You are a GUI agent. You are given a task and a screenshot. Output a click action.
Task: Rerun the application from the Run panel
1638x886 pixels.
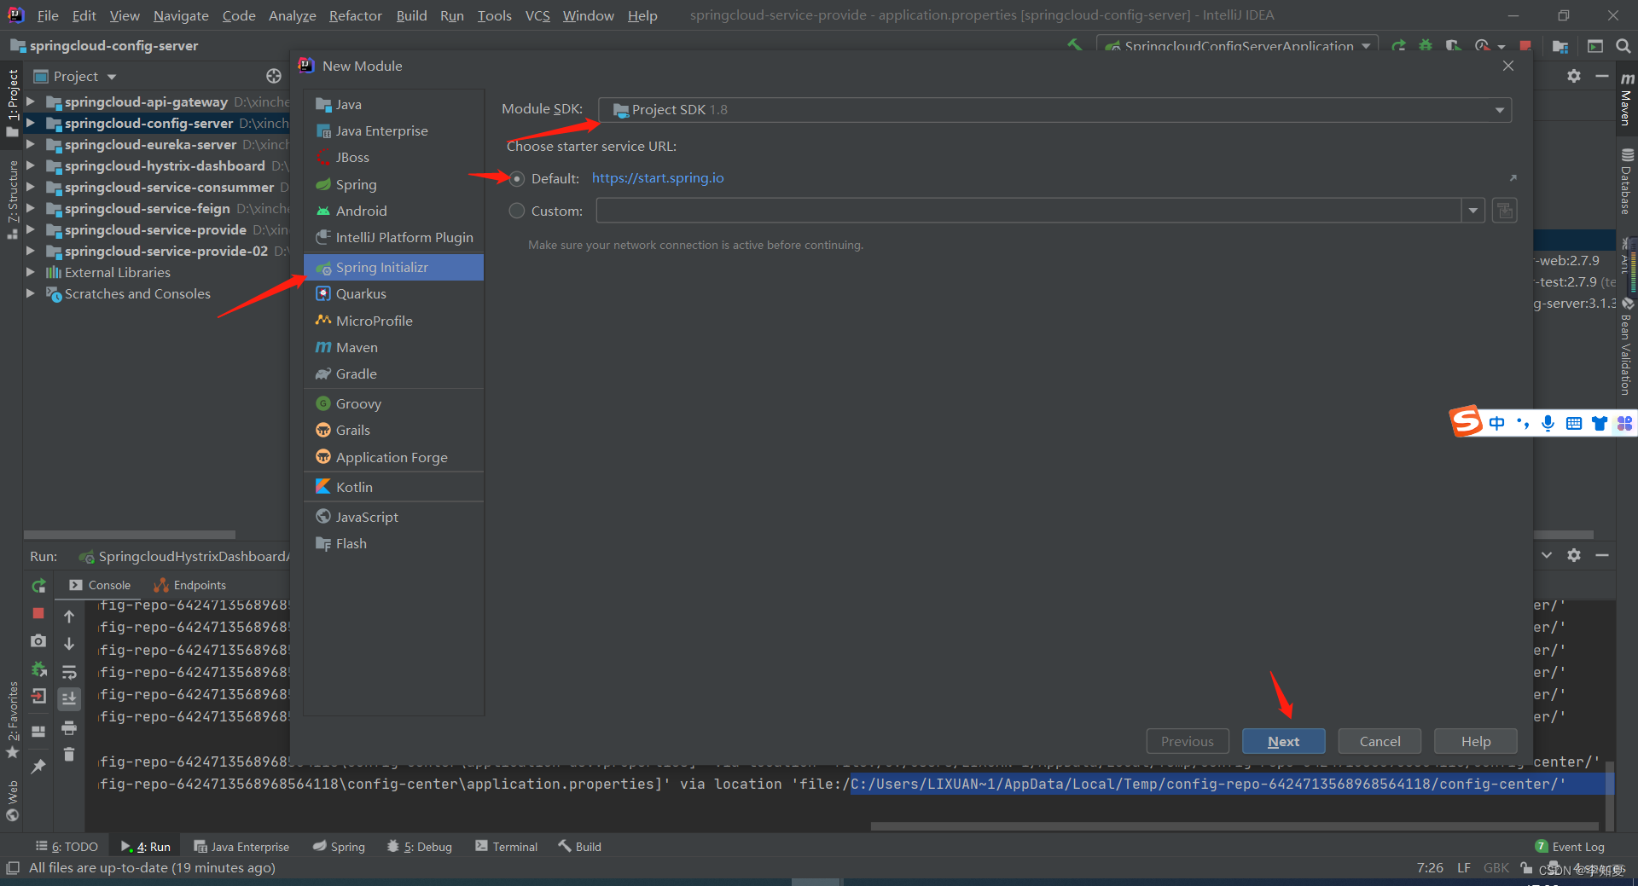coord(38,586)
